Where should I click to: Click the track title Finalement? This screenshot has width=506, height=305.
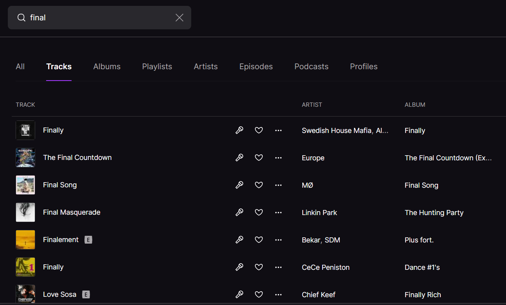tap(61, 240)
